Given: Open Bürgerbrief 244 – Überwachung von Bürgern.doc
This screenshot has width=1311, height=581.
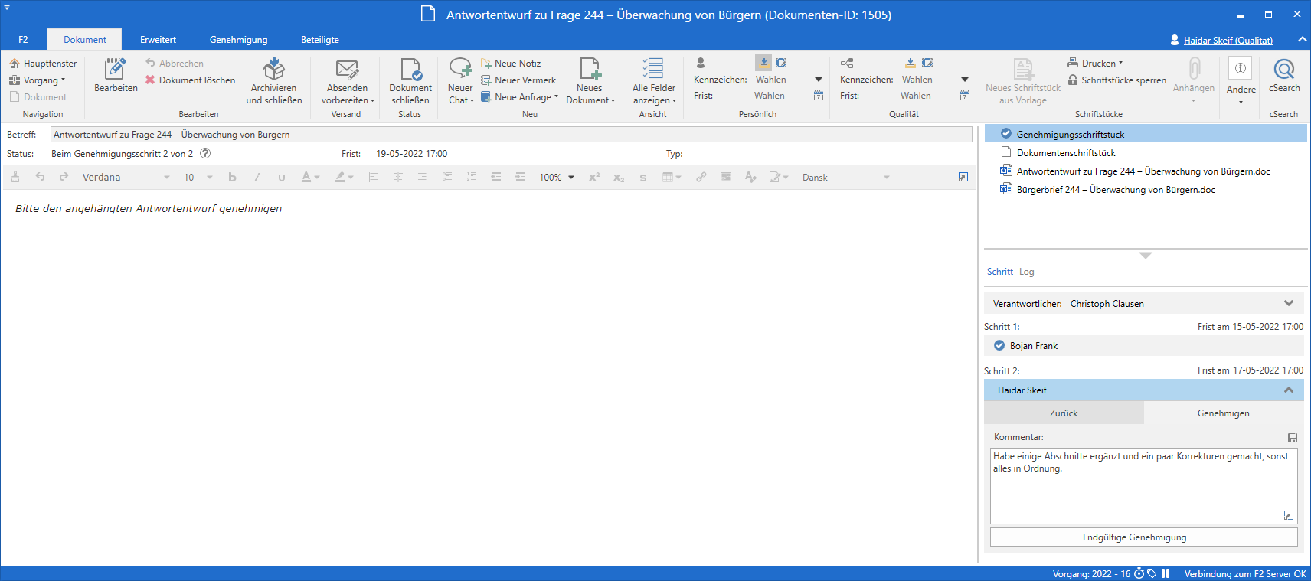Looking at the screenshot, I should coord(1115,189).
